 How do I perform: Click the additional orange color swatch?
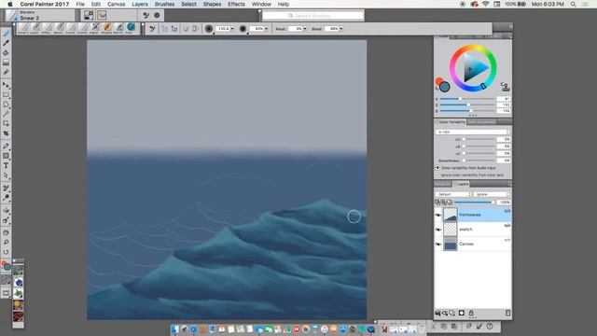pyautogui.click(x=439, y=81)
